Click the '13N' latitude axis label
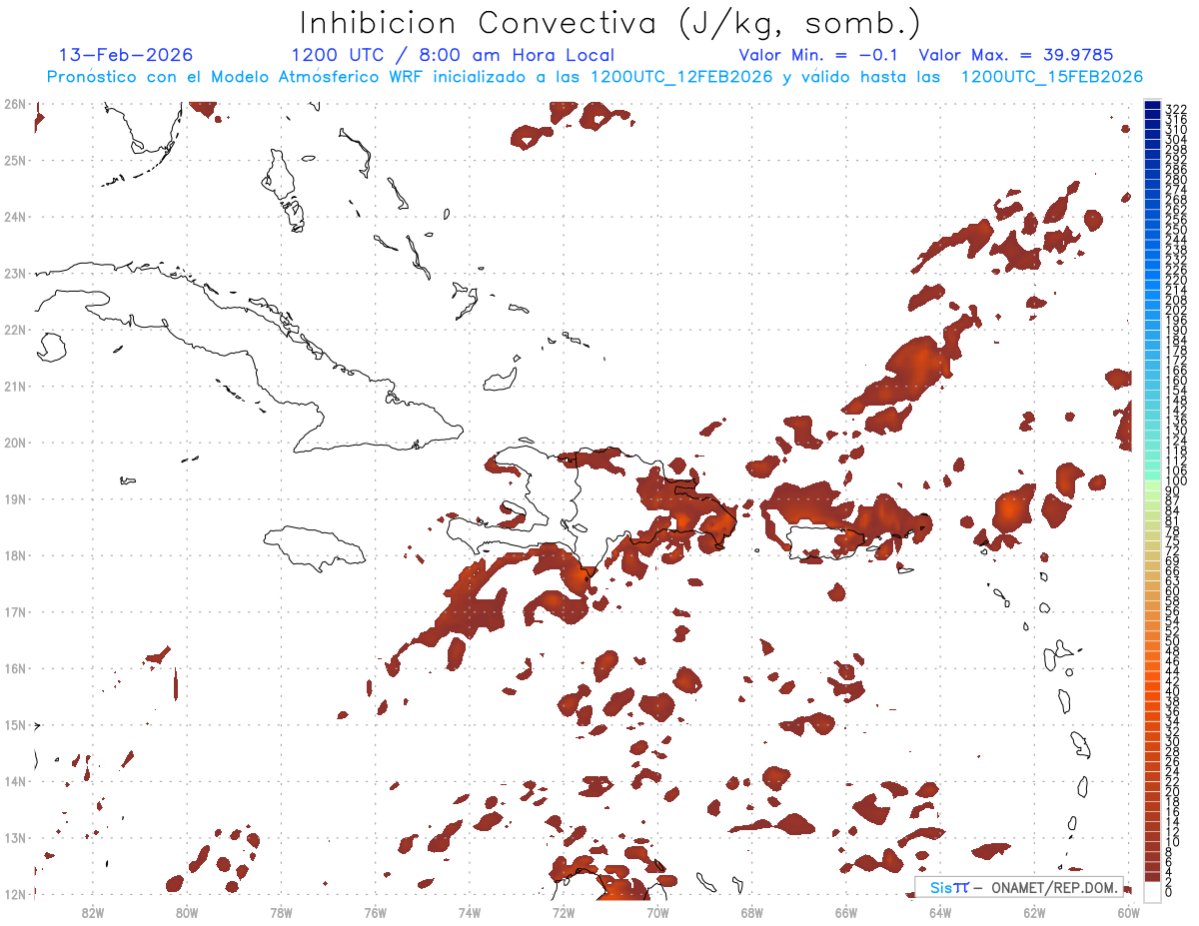 pyautogui.click(x=14, y=837)
